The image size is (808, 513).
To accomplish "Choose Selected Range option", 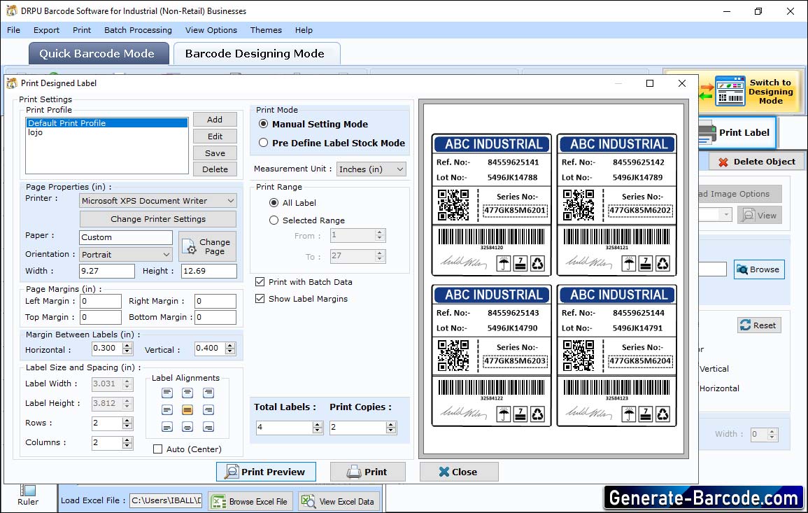I will pos(274,220).
